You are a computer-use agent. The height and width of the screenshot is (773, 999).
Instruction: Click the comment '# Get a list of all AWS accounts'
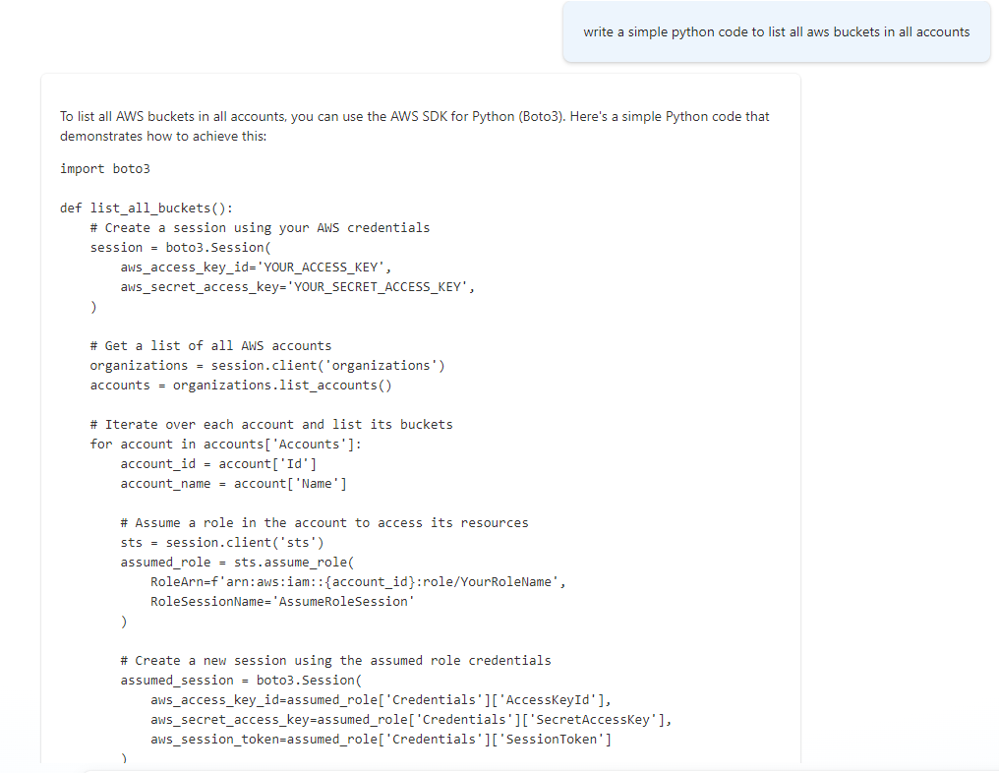[x=211, y=345]
